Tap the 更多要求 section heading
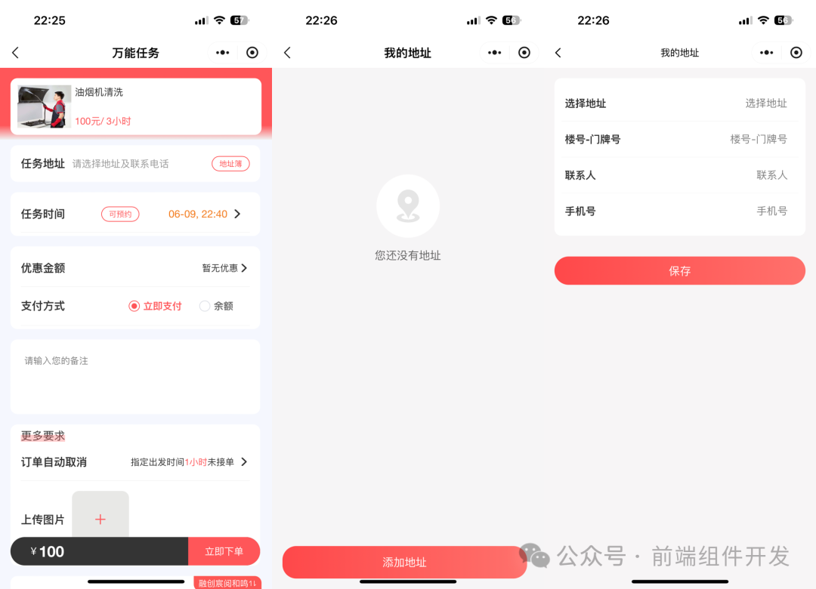Screen dimensions: 816x589 click(42, 436)
